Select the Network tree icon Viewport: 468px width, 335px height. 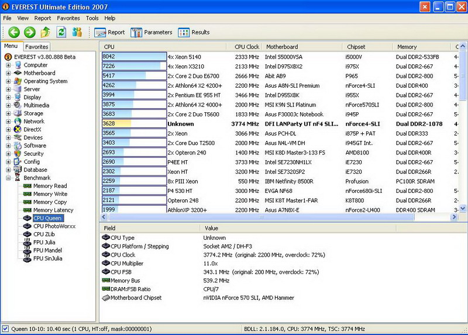[18, 121]
